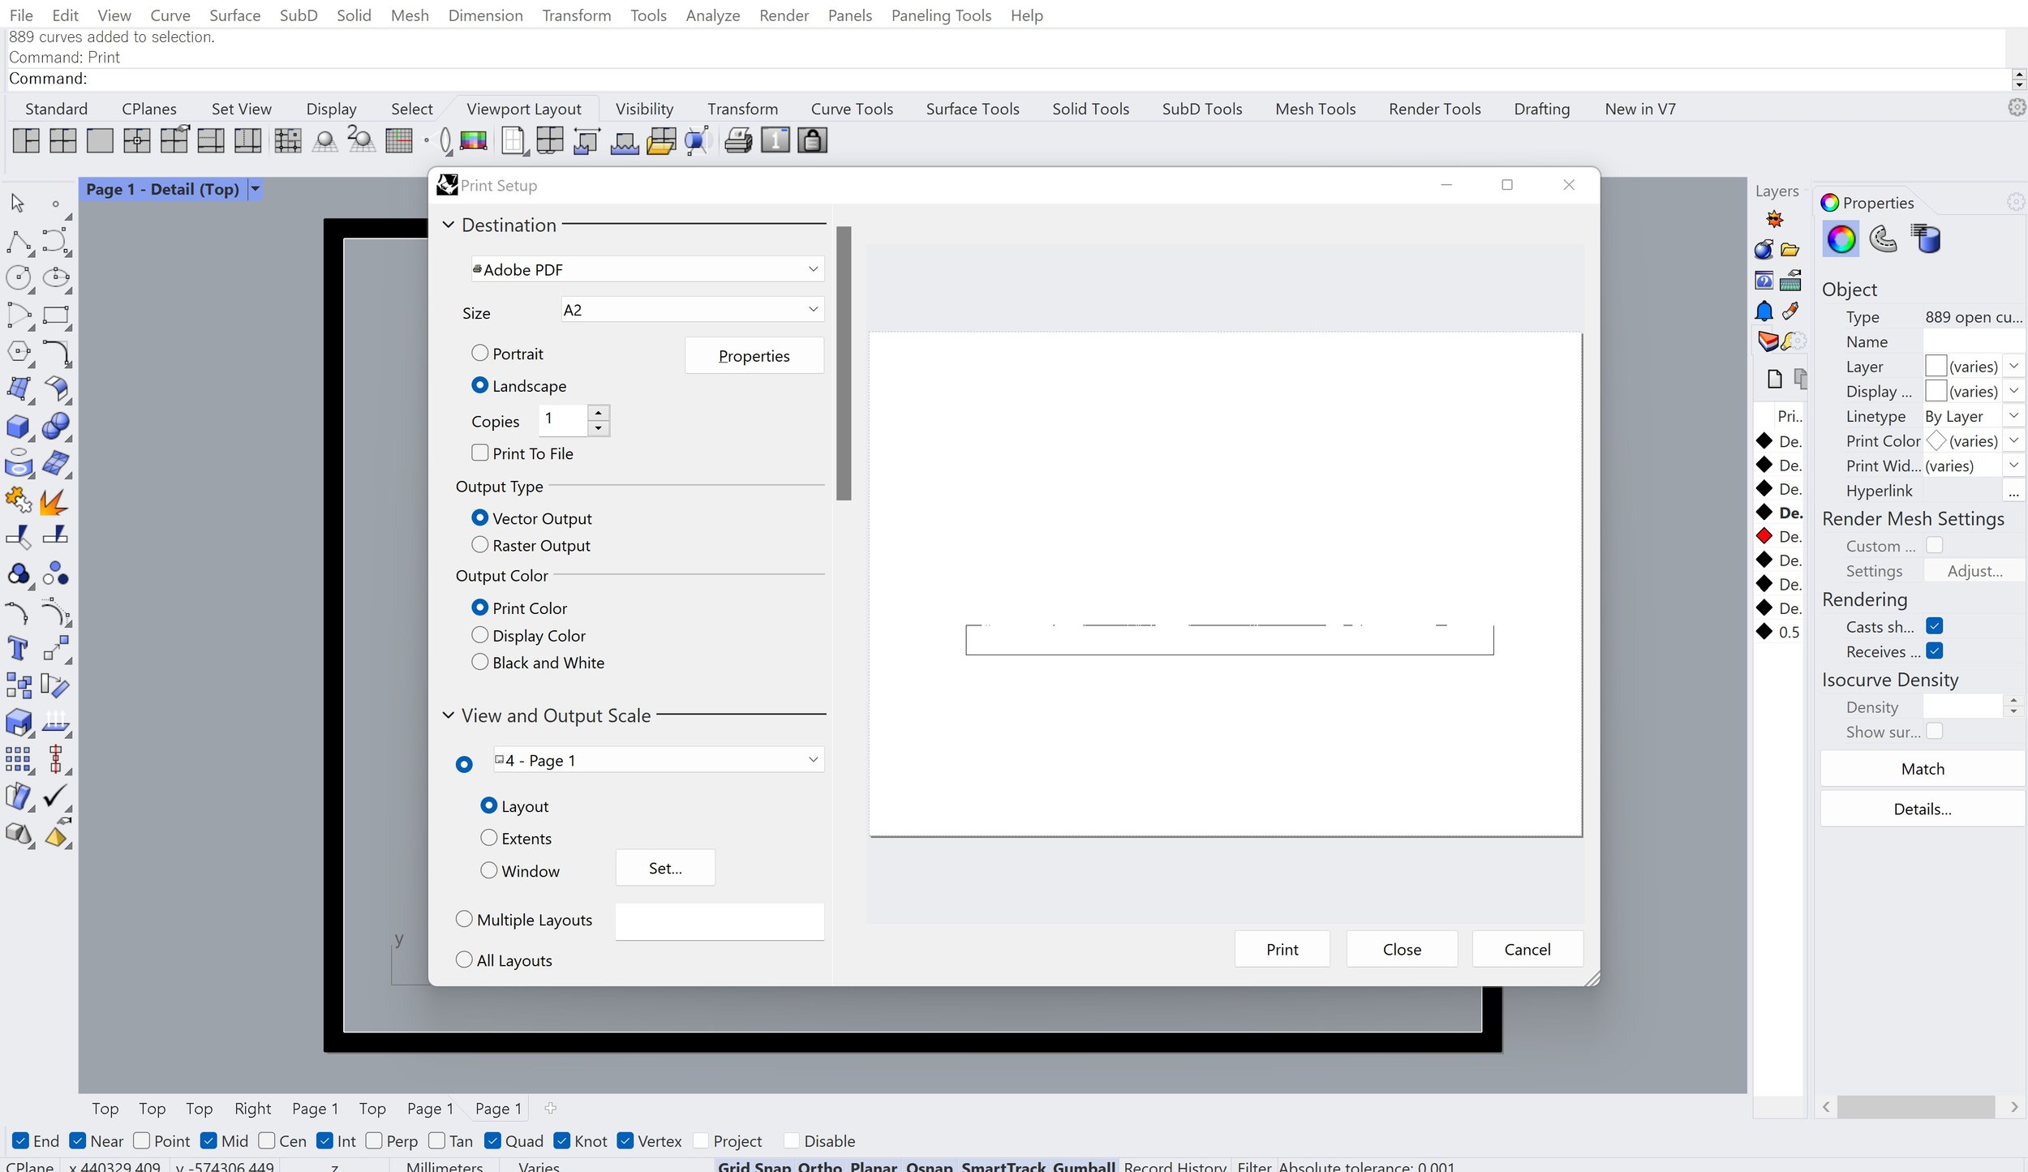2028x1172 pixels.
Task: Click the colorful background bitmap icon
Action: coord(474,141)
